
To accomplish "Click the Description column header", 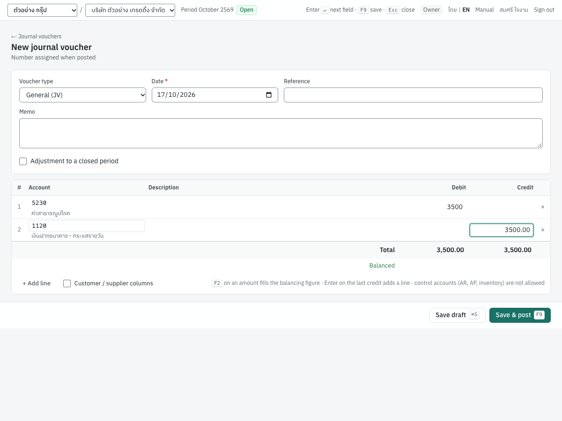I will coord(163,188).
